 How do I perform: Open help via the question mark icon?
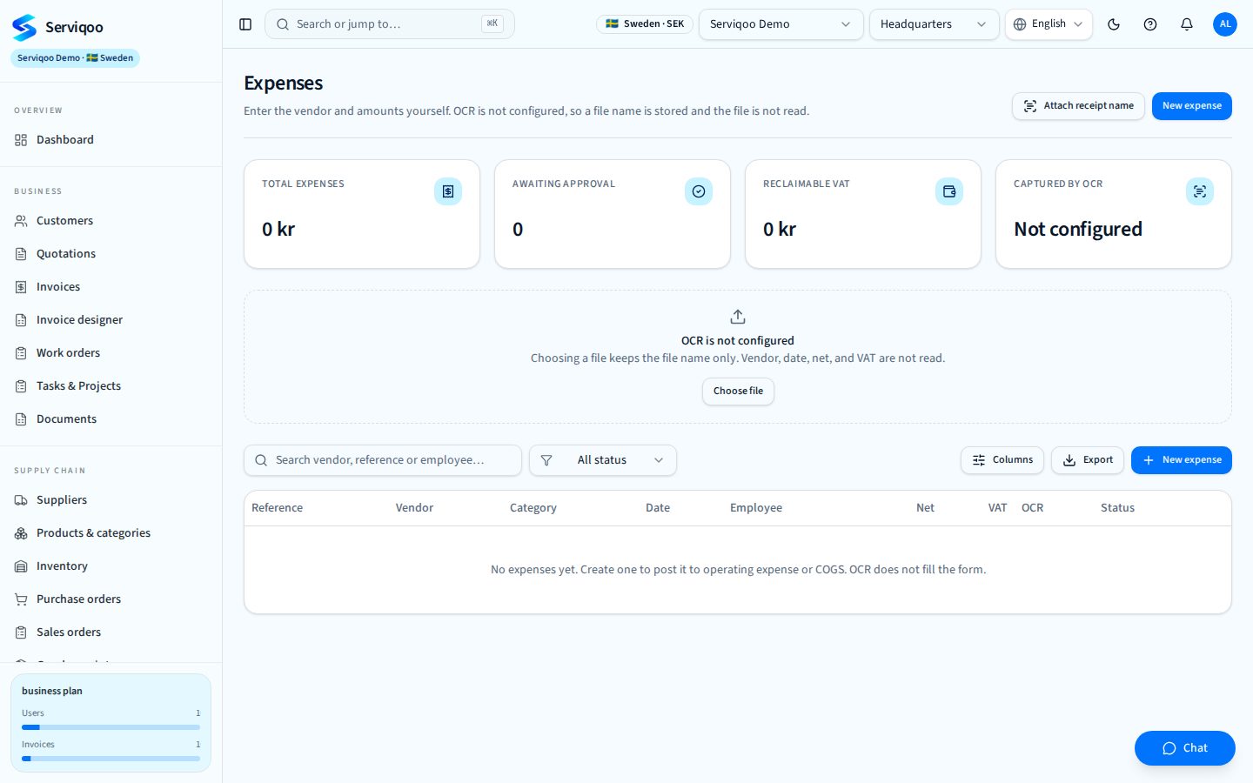[x=1150, y=24]
